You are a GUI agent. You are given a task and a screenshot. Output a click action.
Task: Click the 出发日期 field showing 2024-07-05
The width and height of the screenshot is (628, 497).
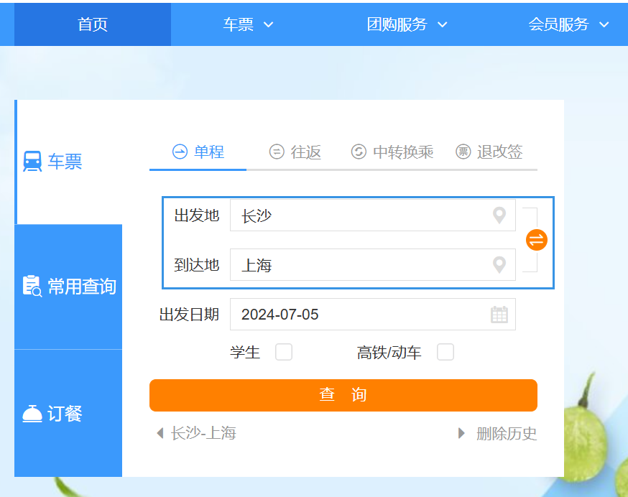click(372, 315)
